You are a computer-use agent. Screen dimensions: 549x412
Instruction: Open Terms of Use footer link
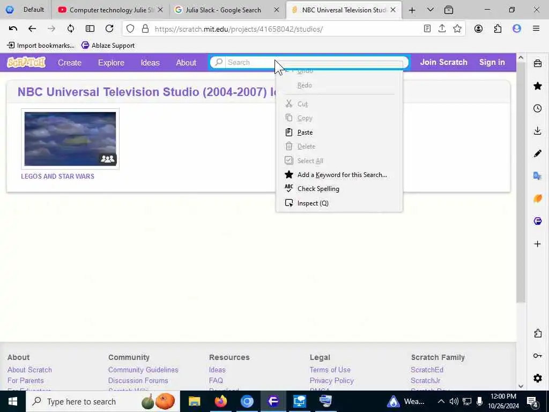pos(330,370)
